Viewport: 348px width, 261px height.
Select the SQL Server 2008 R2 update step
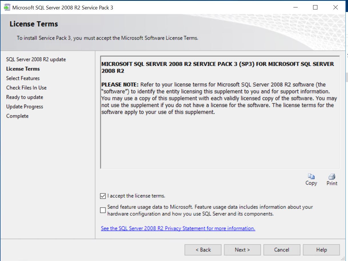(x=36, y=59)
